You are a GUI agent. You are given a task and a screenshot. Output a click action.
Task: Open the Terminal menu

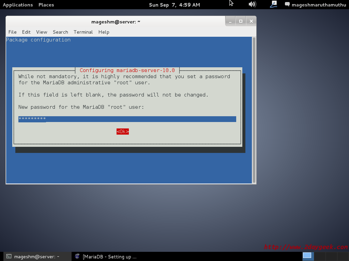(x=83, y=32)
